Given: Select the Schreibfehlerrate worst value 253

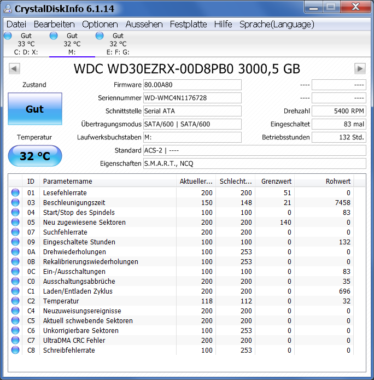Looking at the screenshot, I should pos(246,350).
